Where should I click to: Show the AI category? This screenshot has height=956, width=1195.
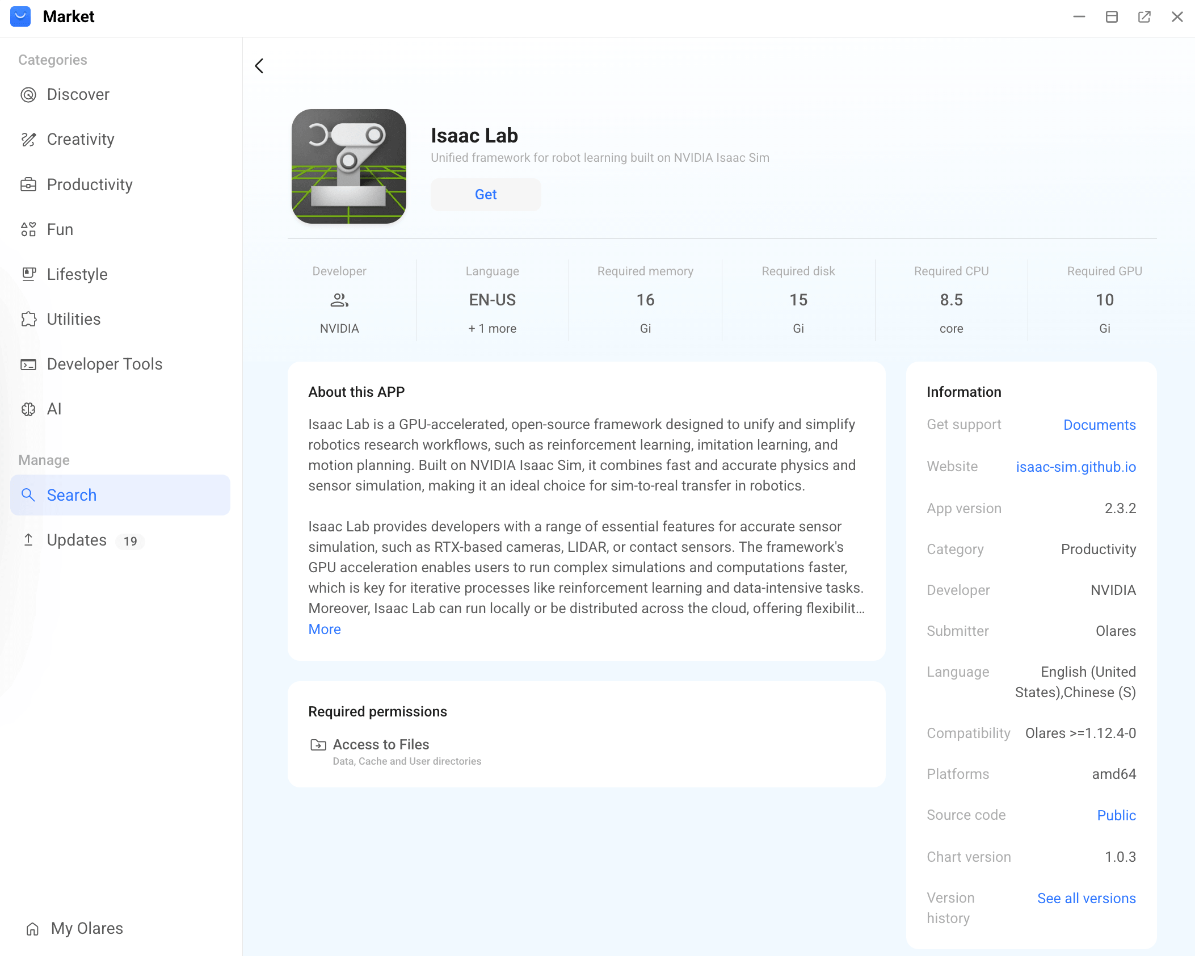(120, 409)
